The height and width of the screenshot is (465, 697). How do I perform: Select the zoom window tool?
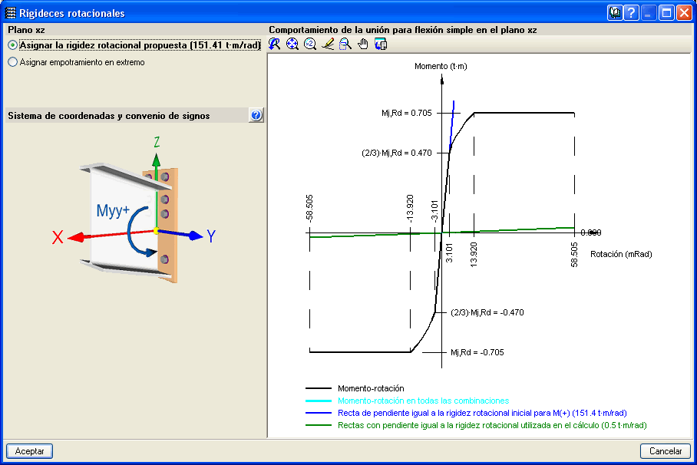(345, 44)
